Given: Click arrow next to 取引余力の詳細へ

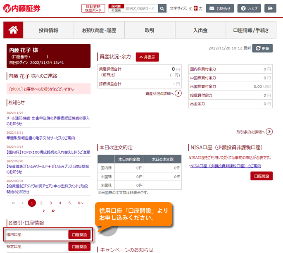Looking at the screenshot, I should pyautogui.click(x=269, y=132).
